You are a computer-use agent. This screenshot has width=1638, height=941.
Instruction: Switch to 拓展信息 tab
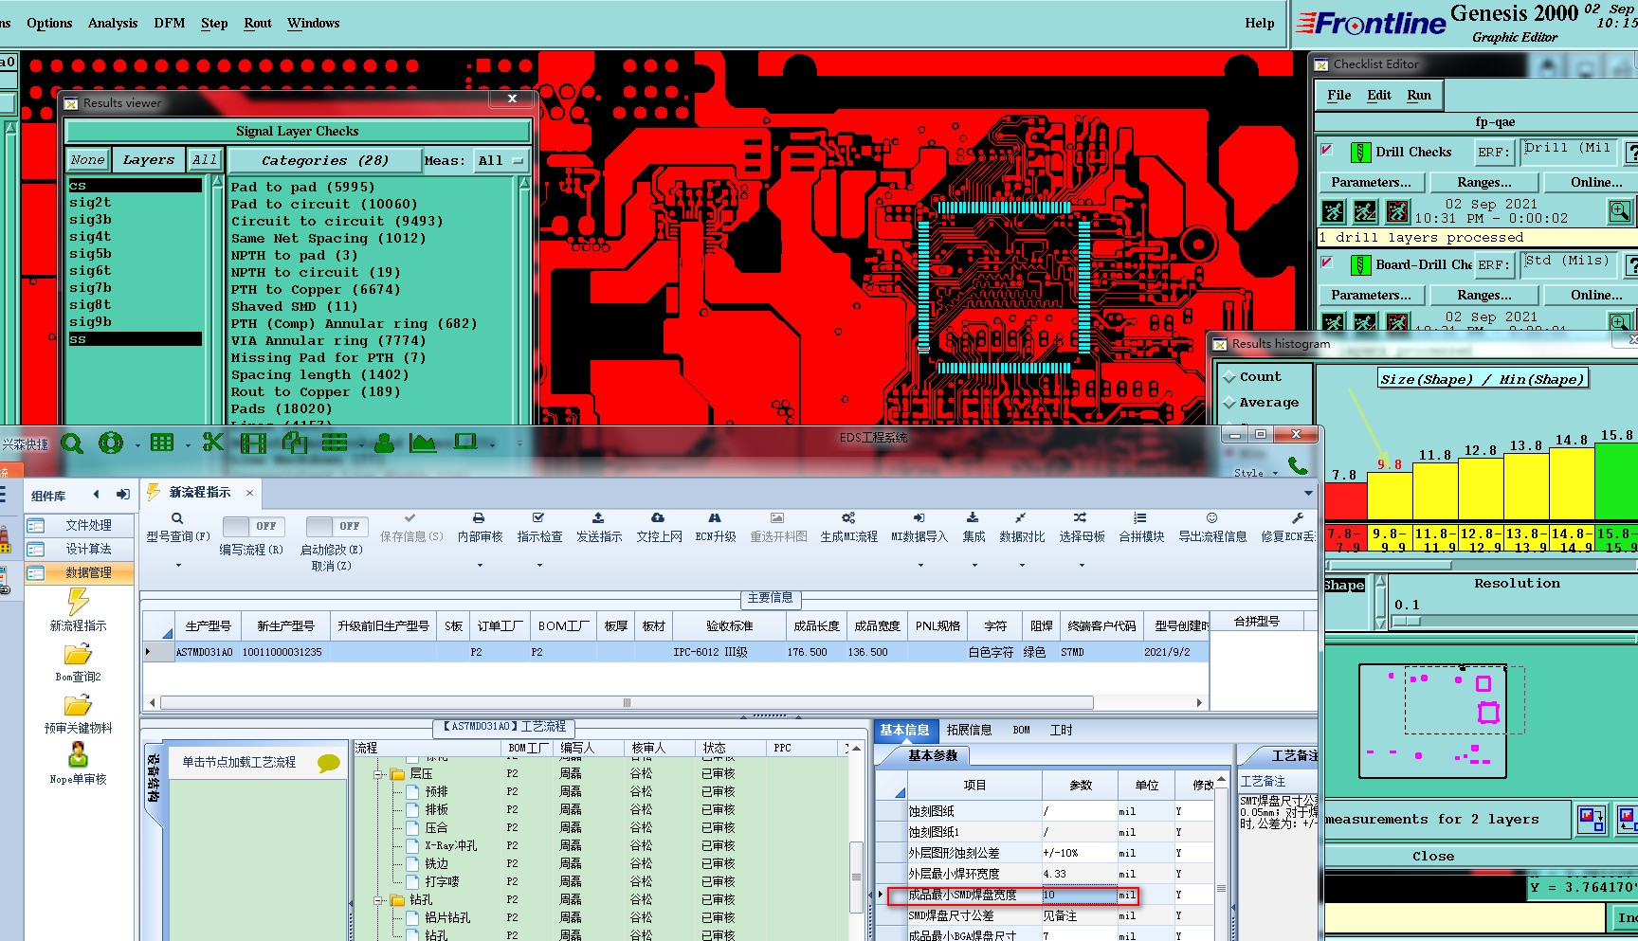click(x=969, y=730)
